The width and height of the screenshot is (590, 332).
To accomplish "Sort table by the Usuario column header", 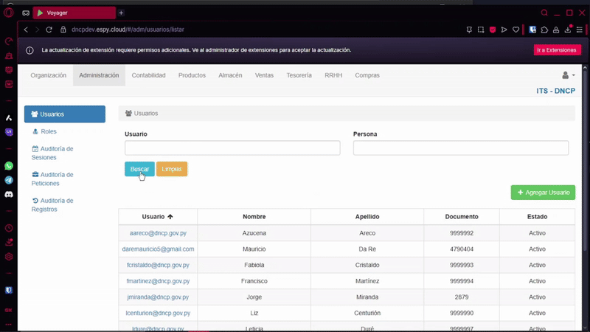I will 157,217.
